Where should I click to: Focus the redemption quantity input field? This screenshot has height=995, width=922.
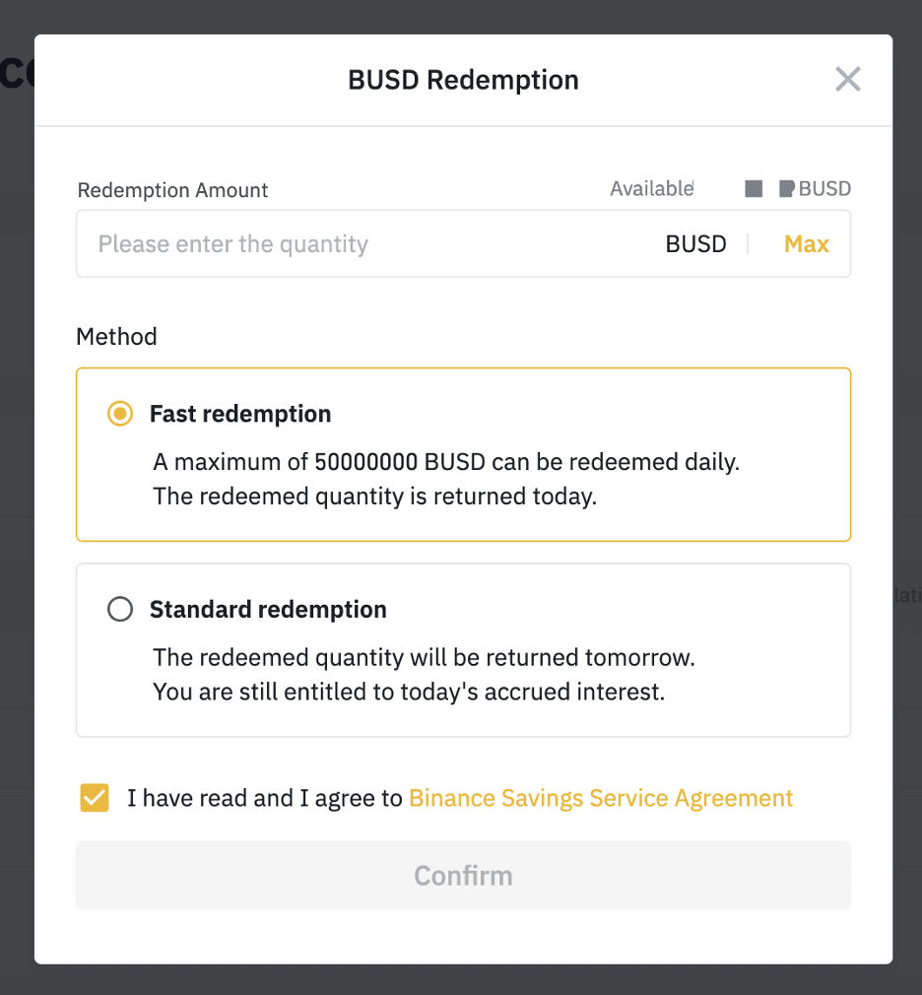pos(368,243)
